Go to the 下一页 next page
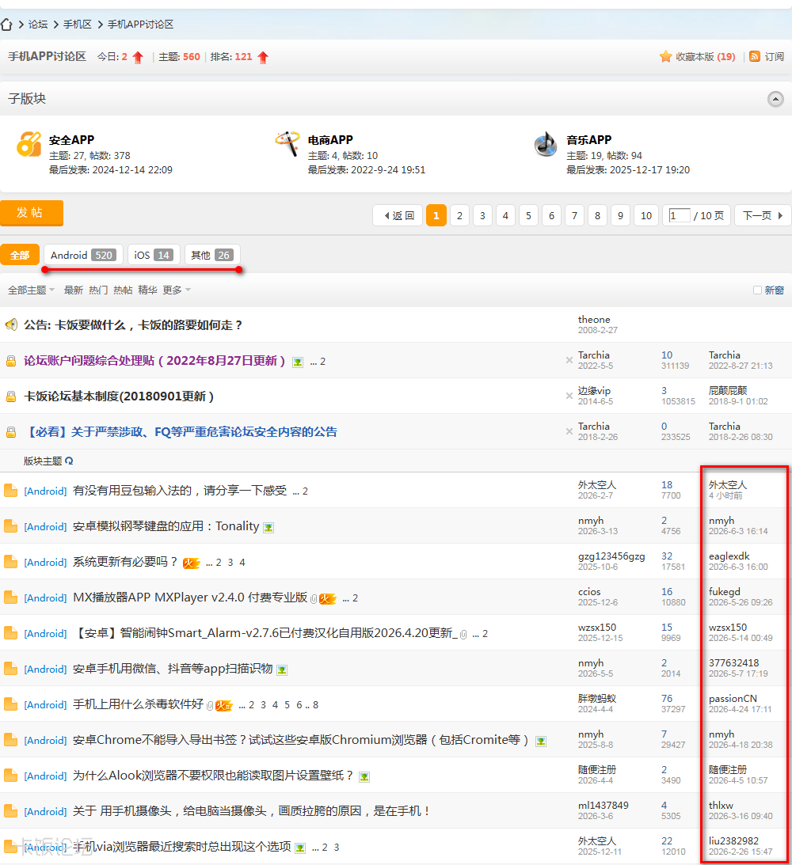This screenshot has width=792, height=865. [763, 216]
